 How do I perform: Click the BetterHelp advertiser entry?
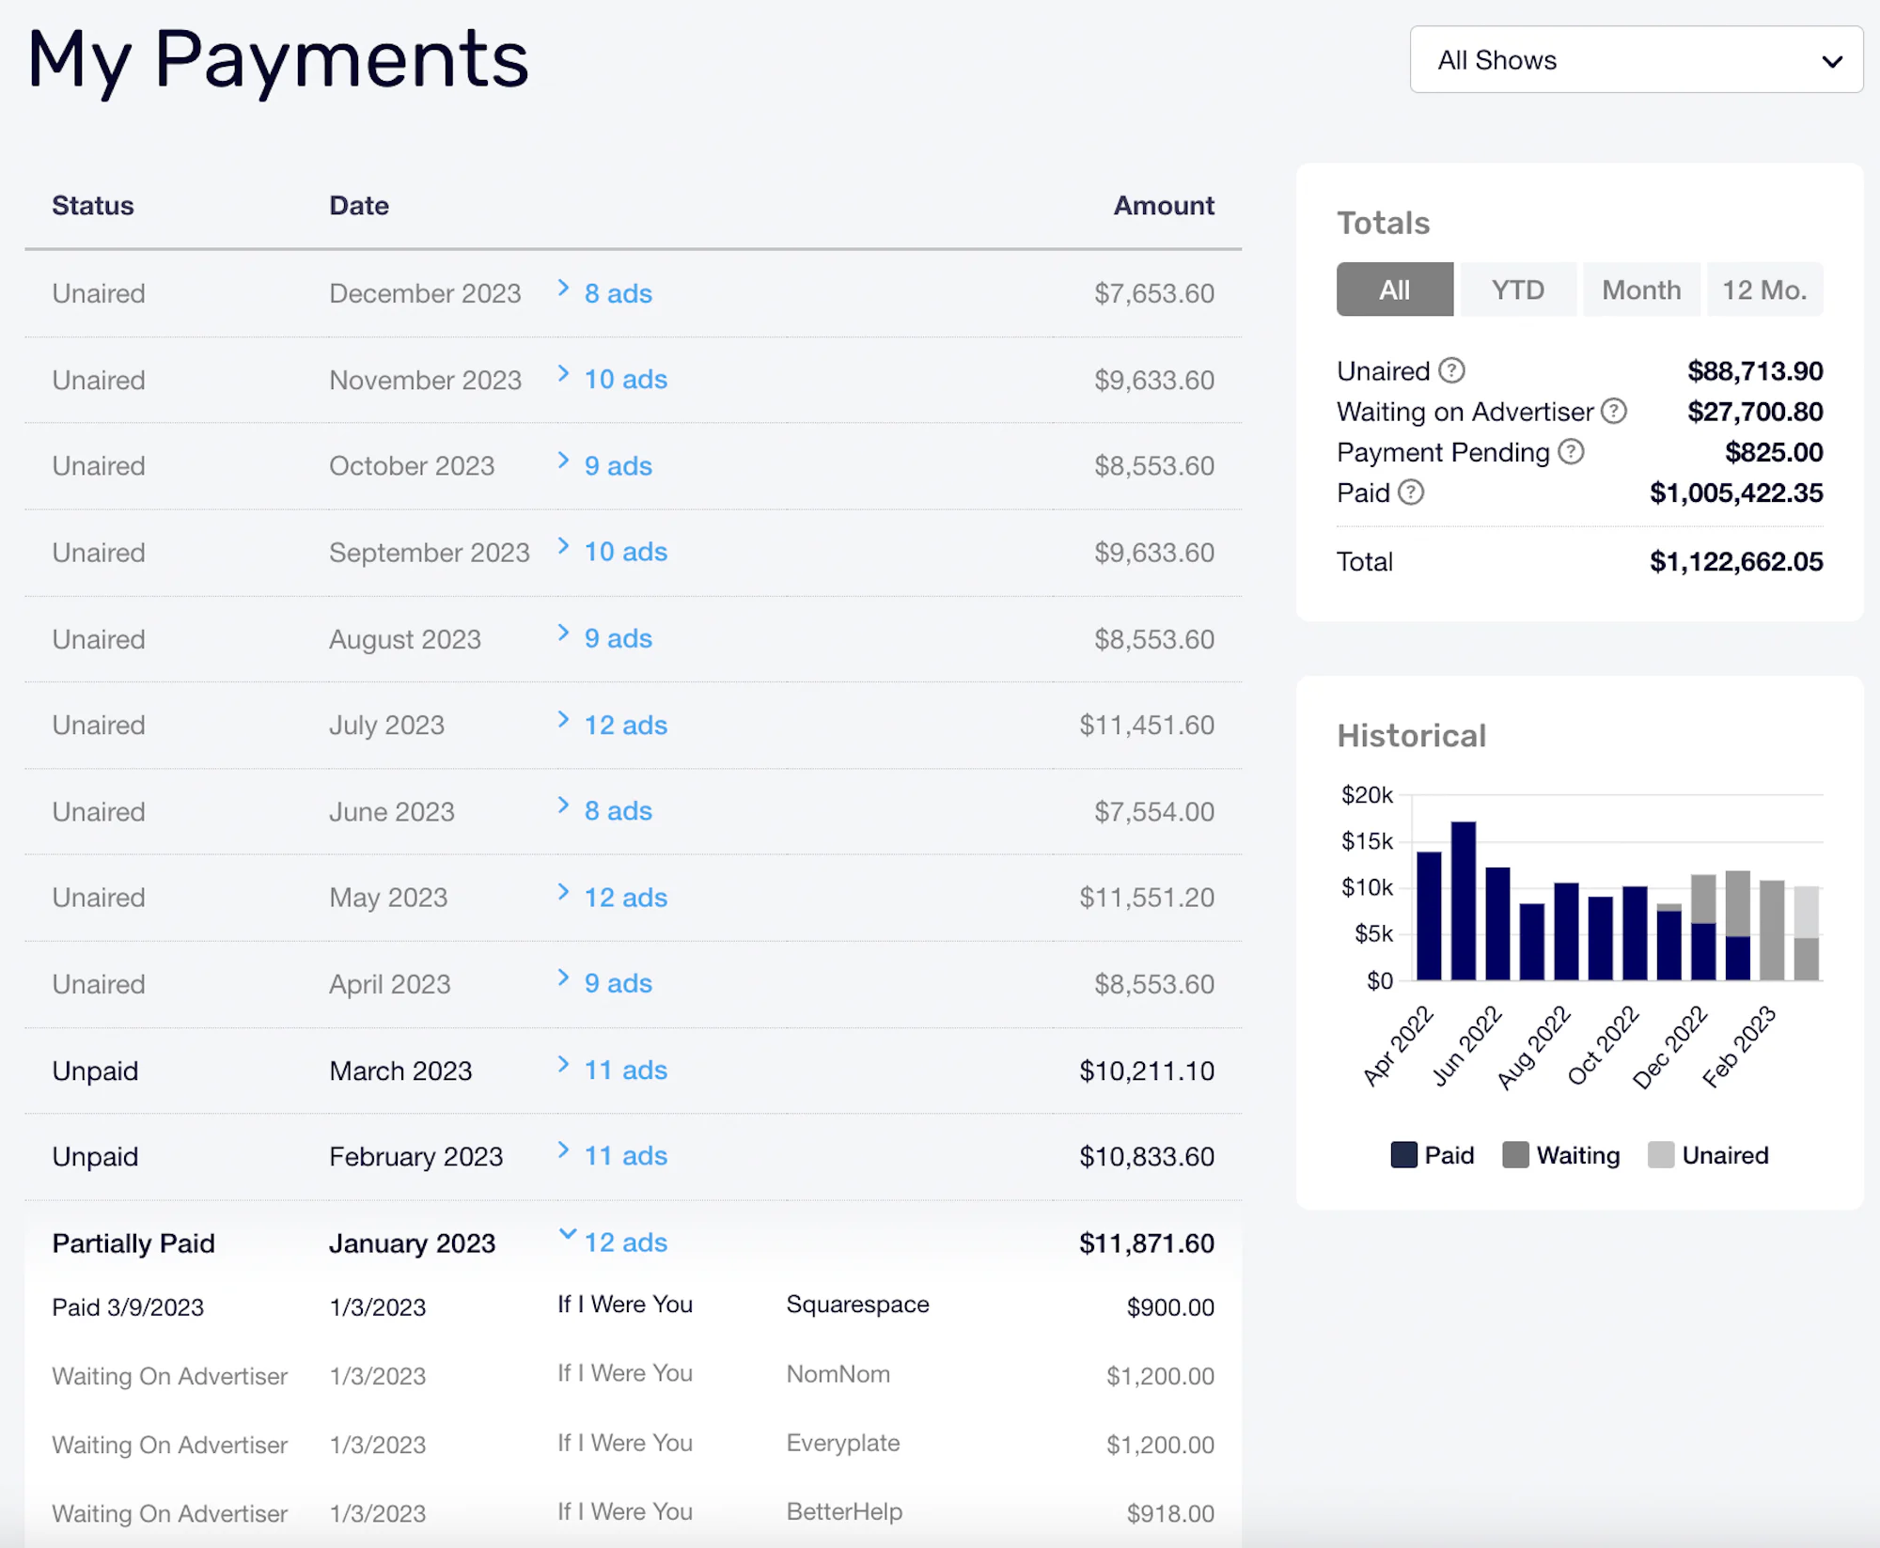(844, 1511)
